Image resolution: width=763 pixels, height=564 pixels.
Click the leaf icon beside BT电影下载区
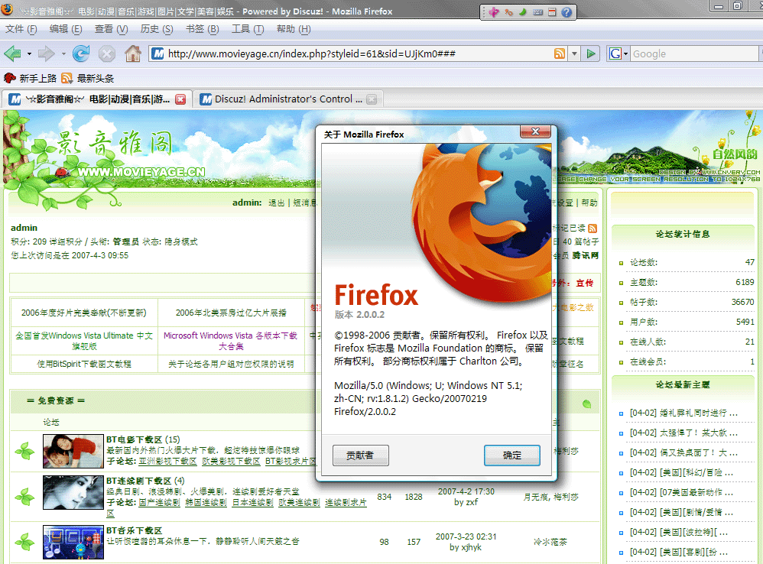coord(24,452)
